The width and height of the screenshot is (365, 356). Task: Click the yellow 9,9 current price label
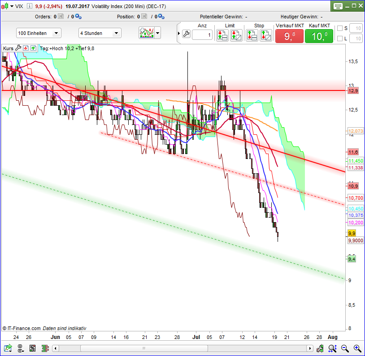[x=352, y=233]
